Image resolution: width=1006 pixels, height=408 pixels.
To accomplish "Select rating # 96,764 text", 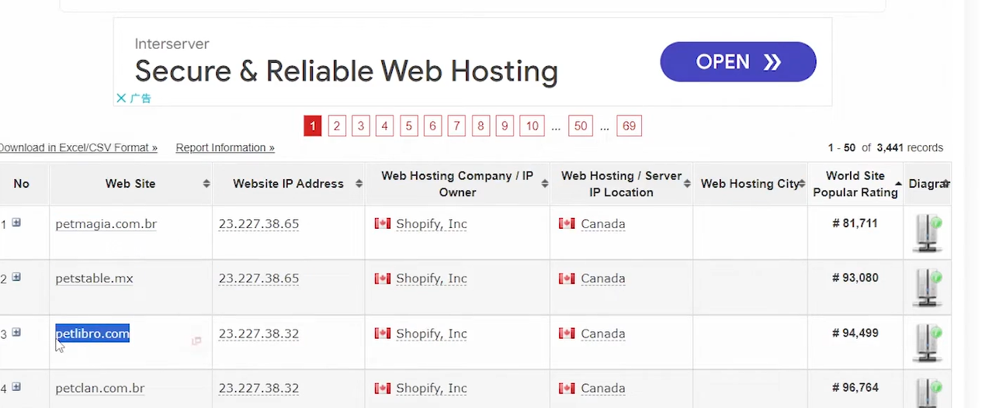I will tap(855, 388).
